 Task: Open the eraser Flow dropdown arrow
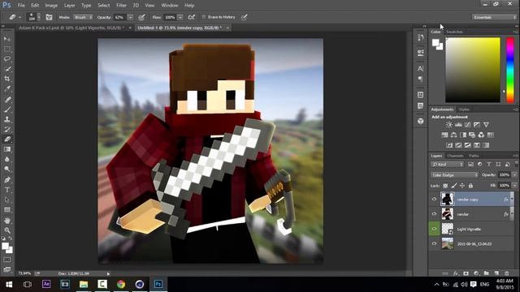180,17
